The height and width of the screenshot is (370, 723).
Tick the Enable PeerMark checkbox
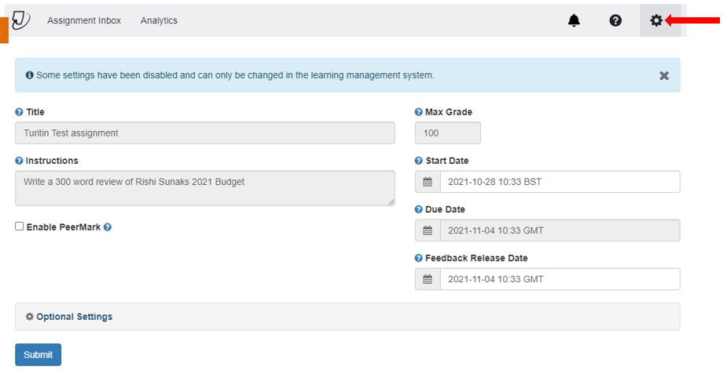20,226
